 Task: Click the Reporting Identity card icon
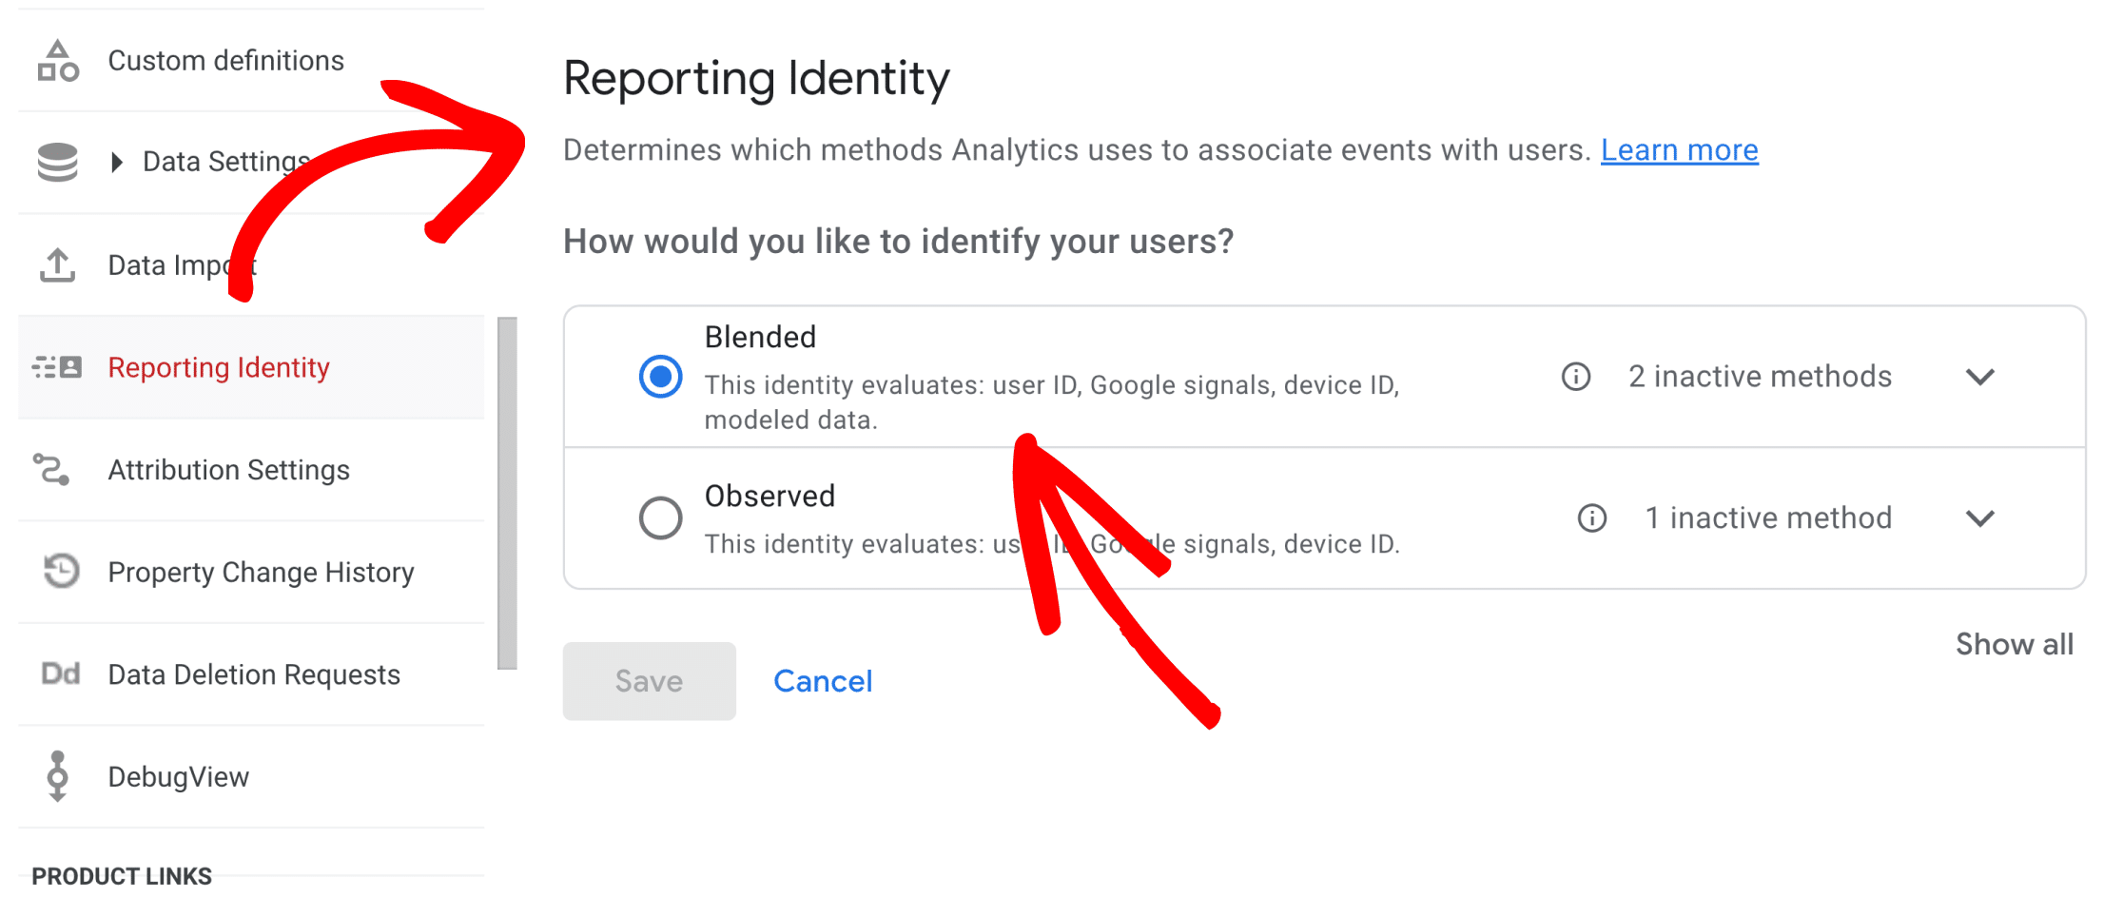click(x=58, y=367)
